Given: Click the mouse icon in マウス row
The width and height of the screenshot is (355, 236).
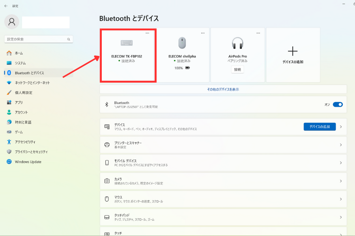Looking at the screenshot, I should point(107,199).
